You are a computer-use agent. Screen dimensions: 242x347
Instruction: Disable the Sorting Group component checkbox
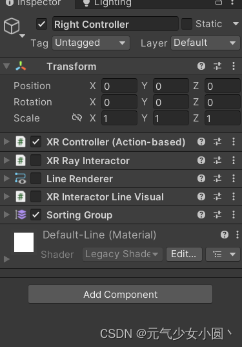coord(35,215)
